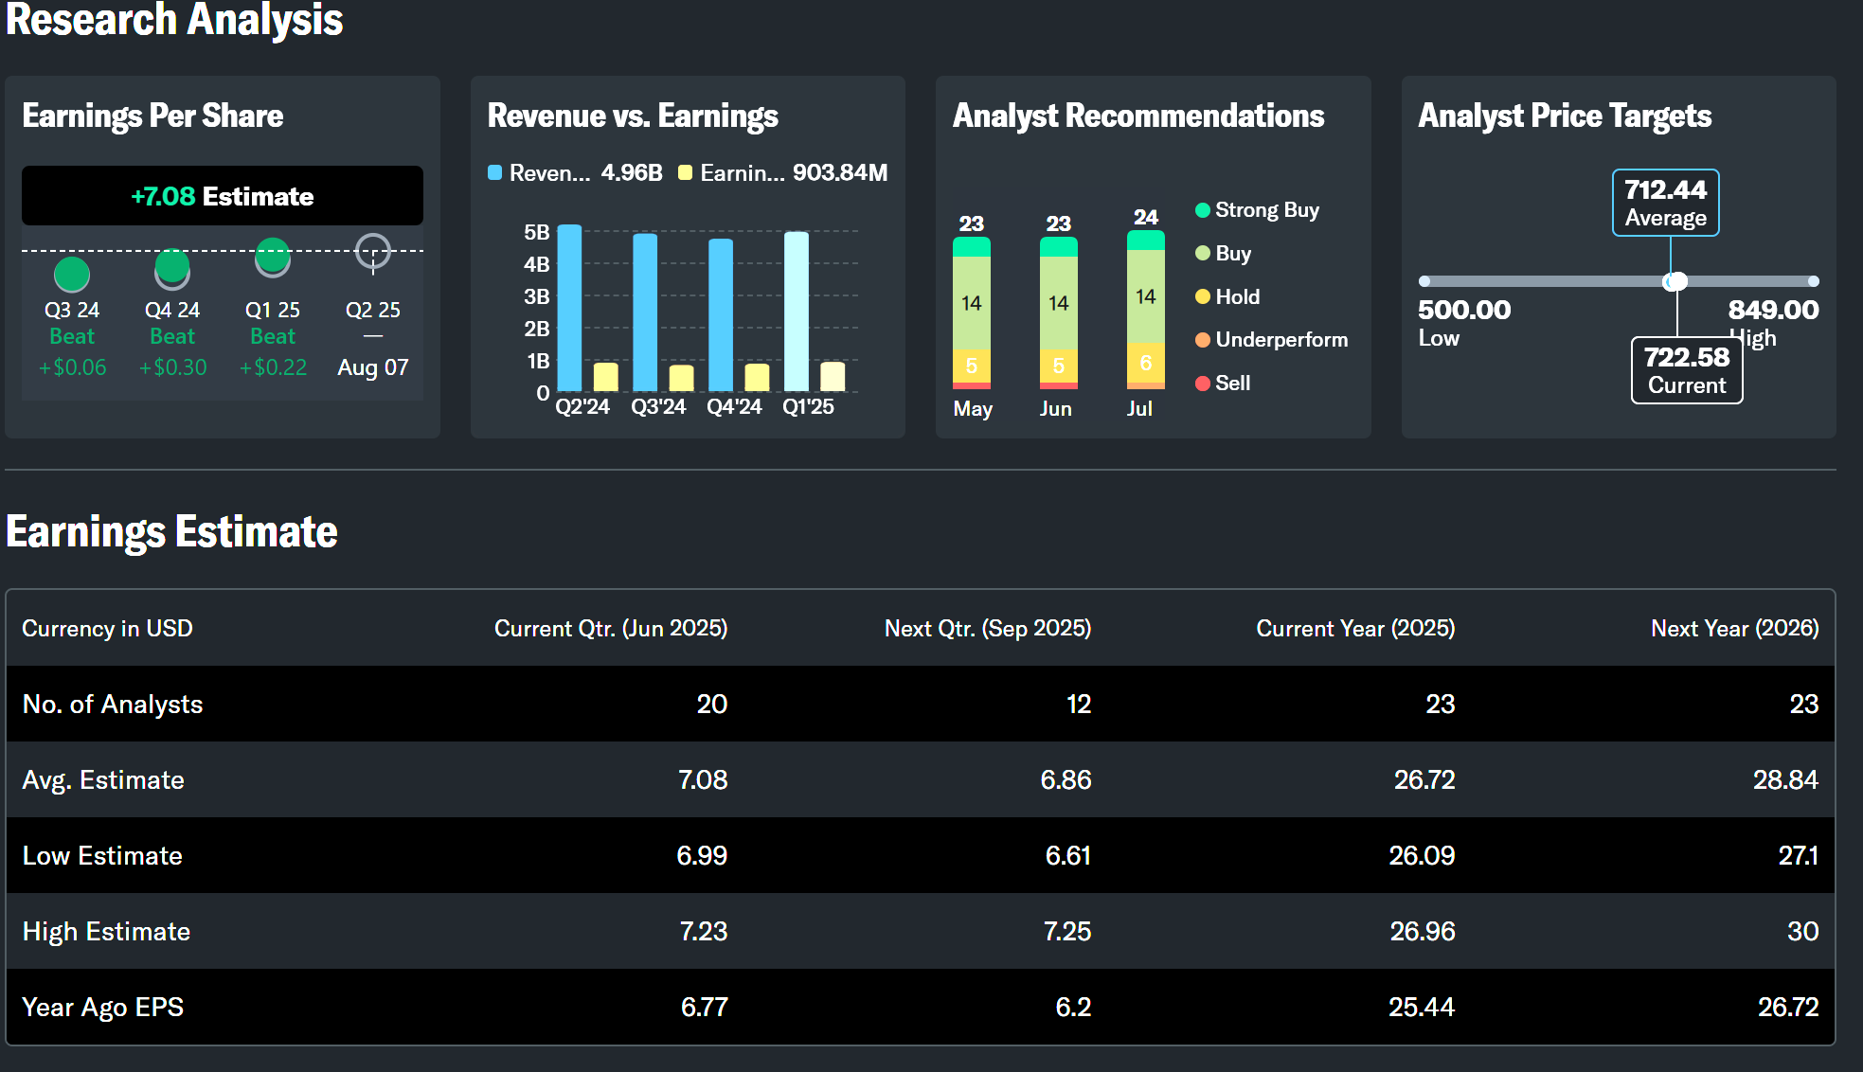Click the Q3 24 green earnings dot
This screenshot has height=1072, width=1863.
72,275
